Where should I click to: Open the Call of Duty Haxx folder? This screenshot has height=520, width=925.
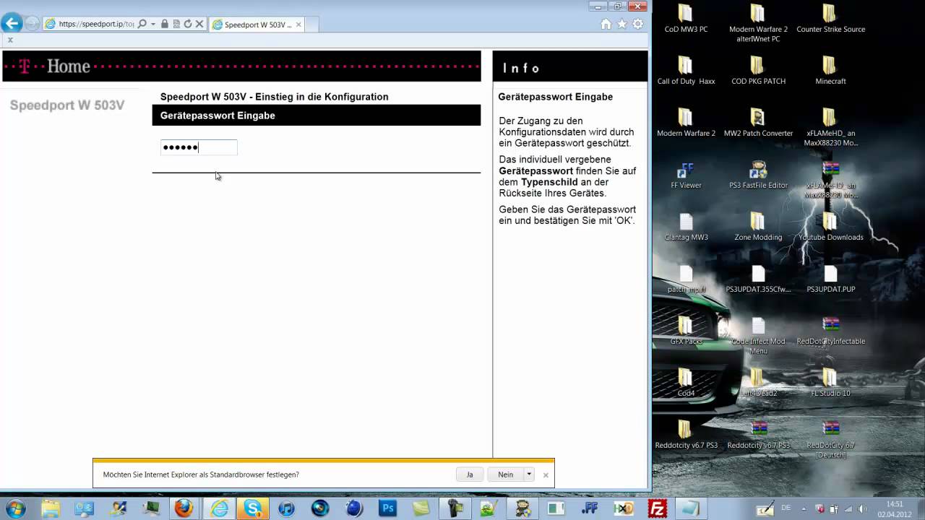click(x=686, y=71)
